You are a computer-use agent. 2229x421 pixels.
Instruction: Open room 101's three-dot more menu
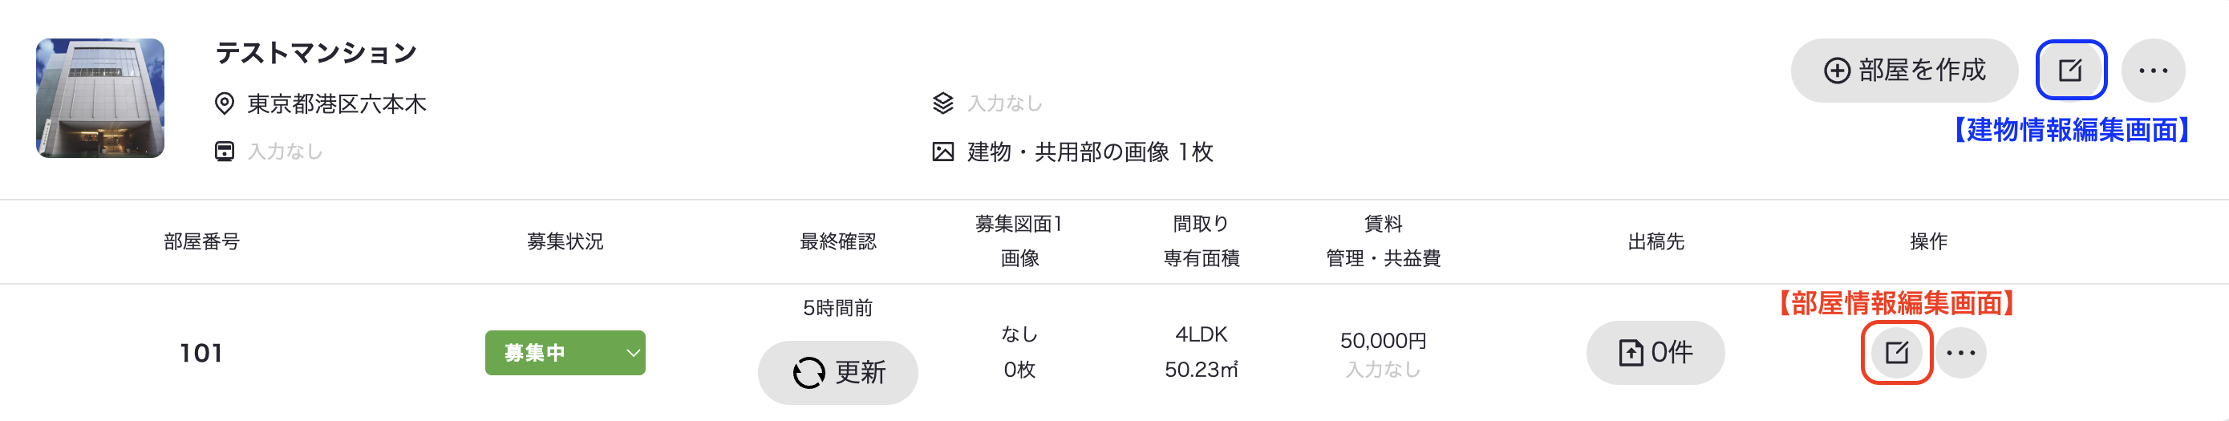[x=1959, y=353]
